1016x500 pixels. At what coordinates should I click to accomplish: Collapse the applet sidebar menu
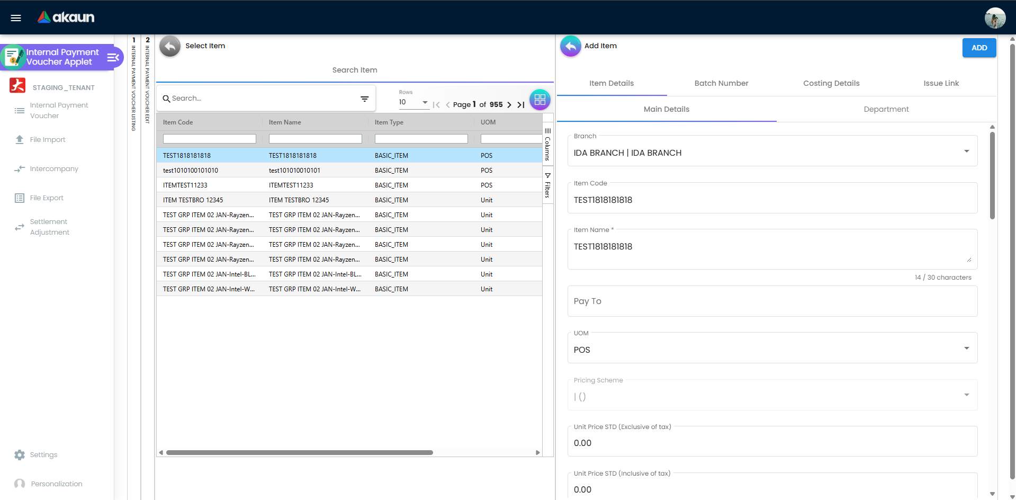point(113,57)
